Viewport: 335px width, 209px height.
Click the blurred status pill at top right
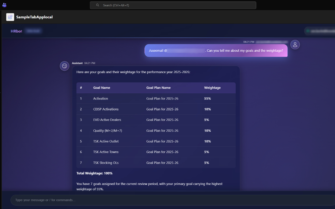click(320, 31)
